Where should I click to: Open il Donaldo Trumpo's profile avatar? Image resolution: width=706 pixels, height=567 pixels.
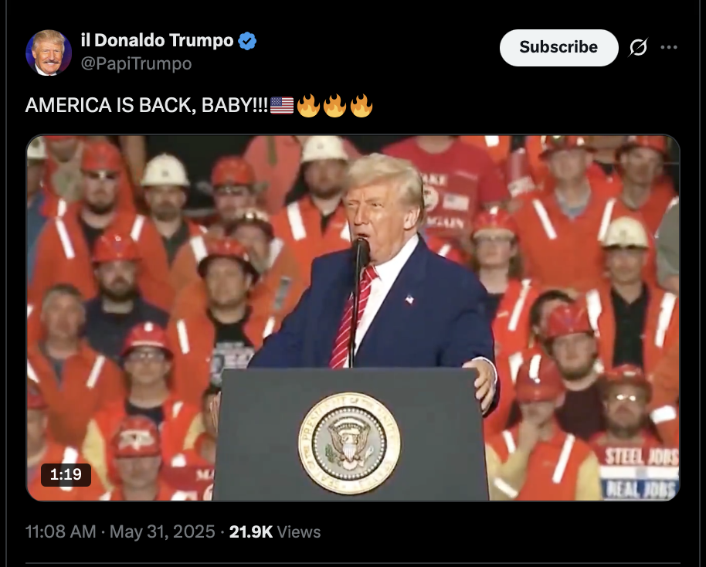tap(49, 53)
